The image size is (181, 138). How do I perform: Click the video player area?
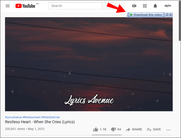[89, 64]
